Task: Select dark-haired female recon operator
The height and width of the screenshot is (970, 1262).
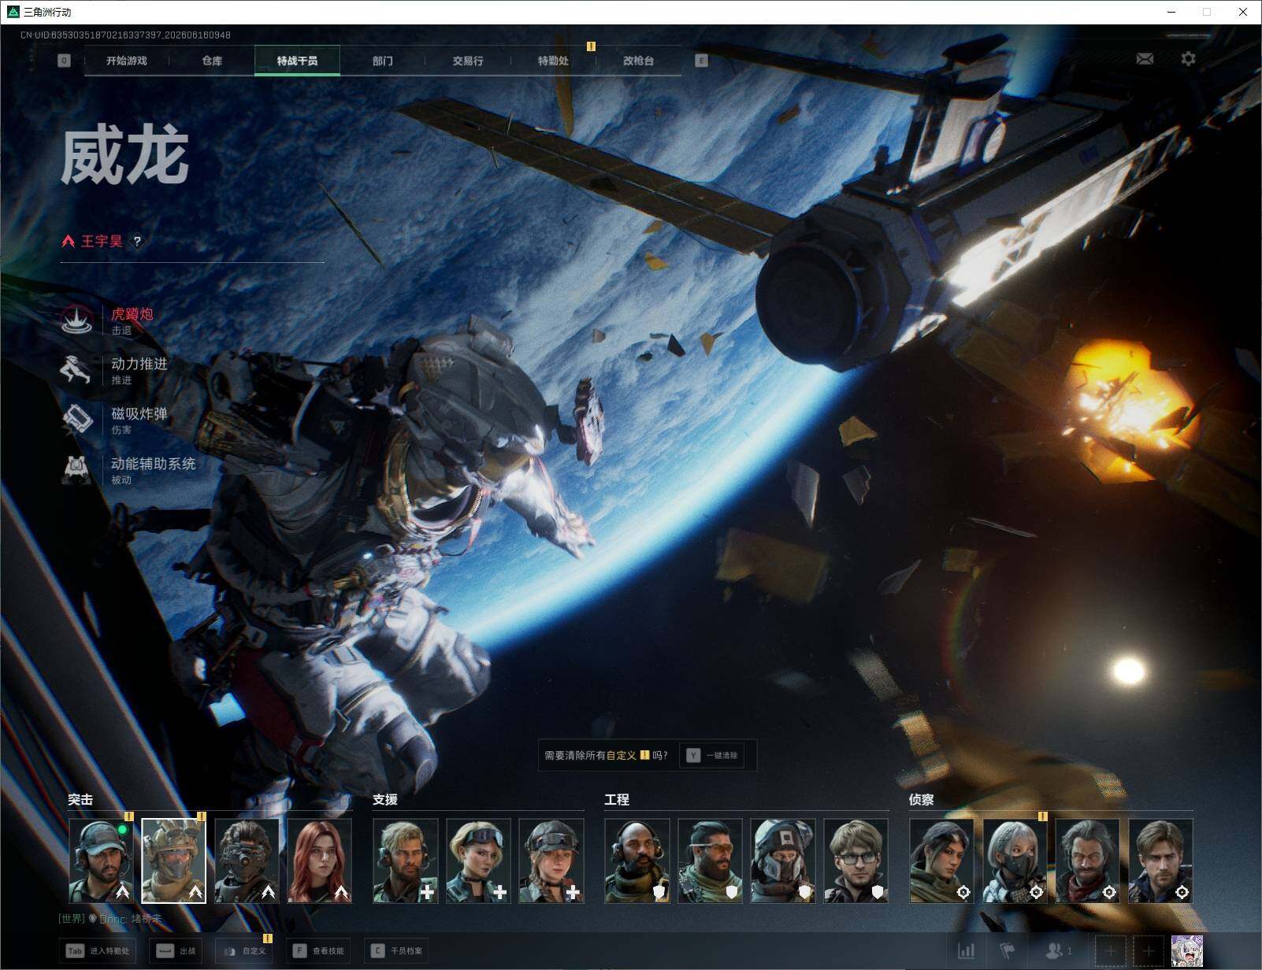Action: point(941,861)
